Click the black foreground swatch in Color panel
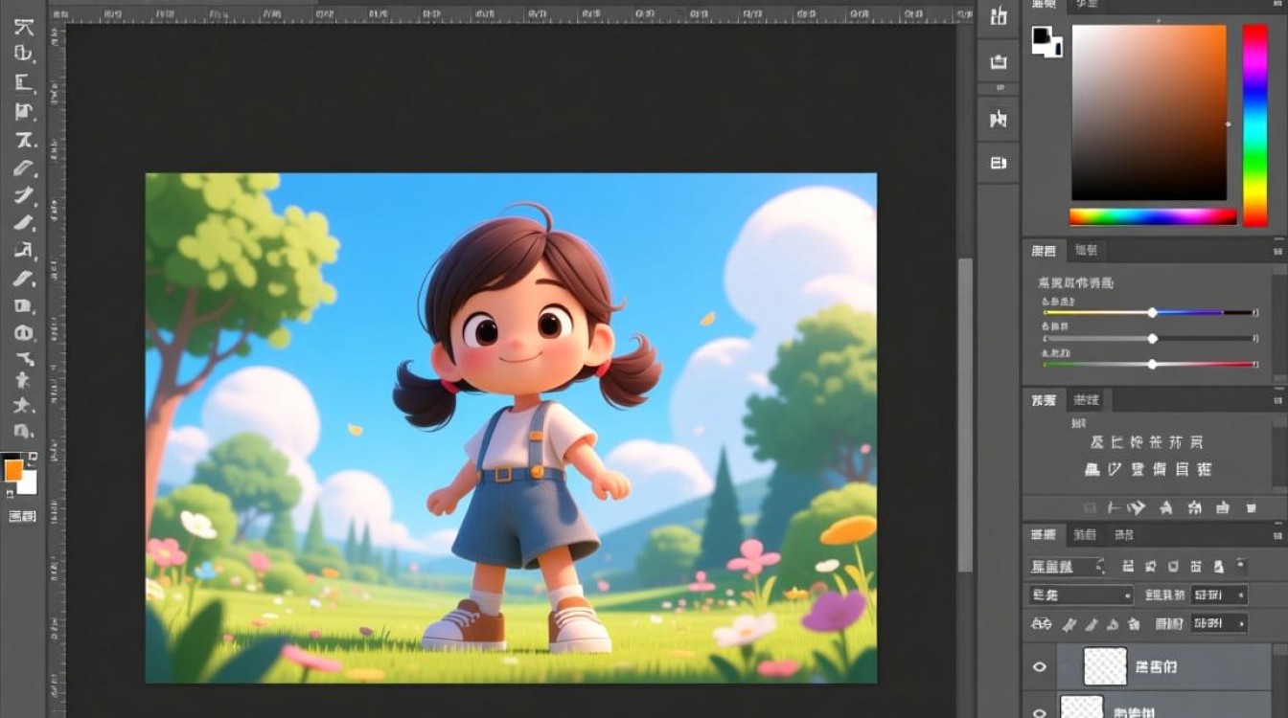Screen dimensions: 1288x718 pyautogui.click(x=1041, y=37)
